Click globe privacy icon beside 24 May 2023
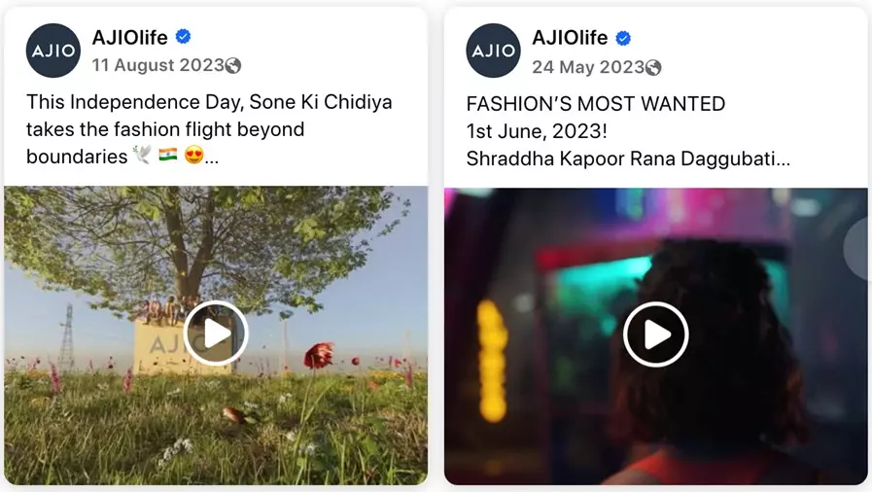This screenshot has width=872, height=492. [x=653, y=68]
